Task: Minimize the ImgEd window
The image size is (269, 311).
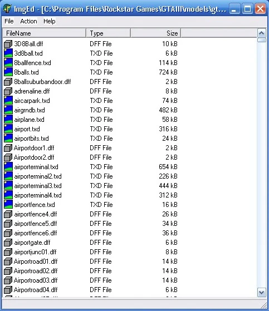Action: click(234, 9)
